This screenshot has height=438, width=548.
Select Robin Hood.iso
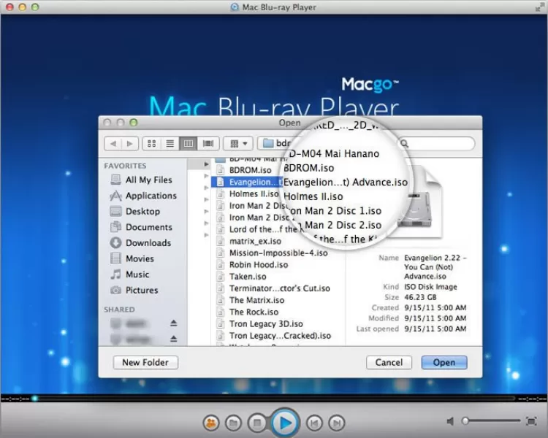(259, 265)
